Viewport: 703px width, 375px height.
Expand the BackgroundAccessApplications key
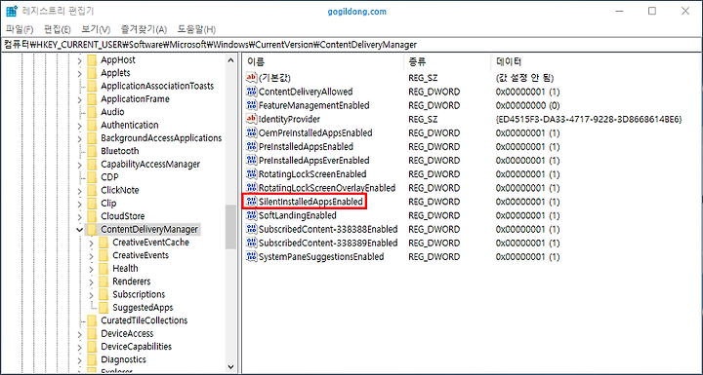[80, 138]
